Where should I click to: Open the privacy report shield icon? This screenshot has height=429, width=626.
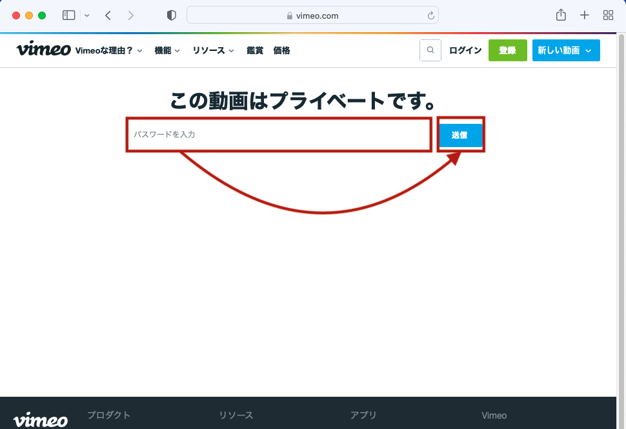click(x=171, y=15)
